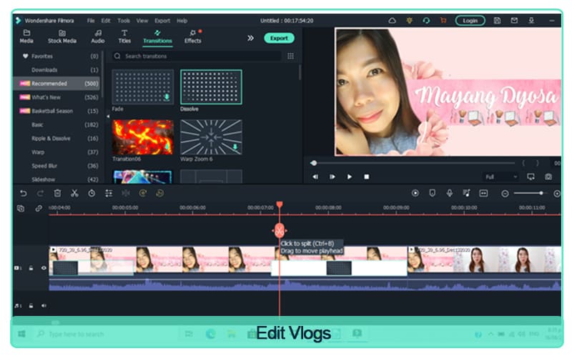
Task: Click the Delete trash icon
Action: [x=57, y=193]
